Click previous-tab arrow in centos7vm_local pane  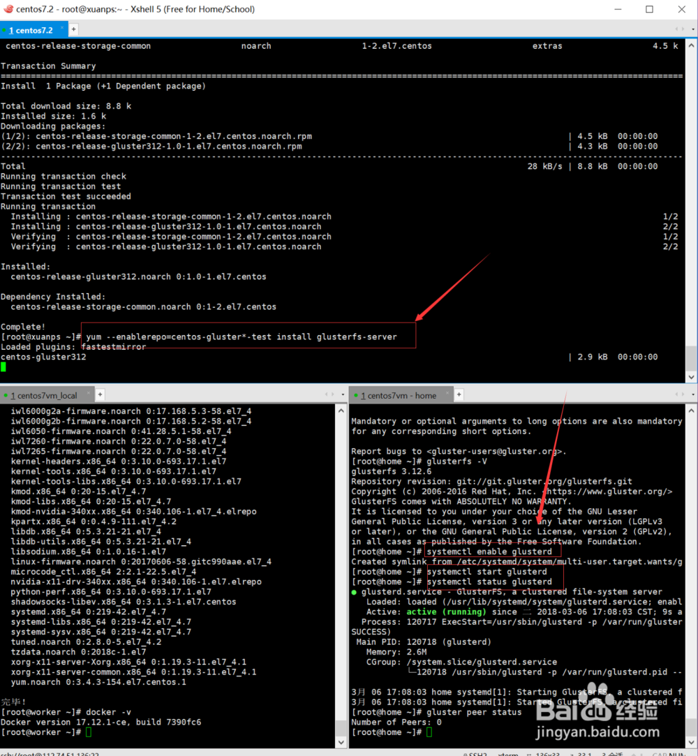327,394
